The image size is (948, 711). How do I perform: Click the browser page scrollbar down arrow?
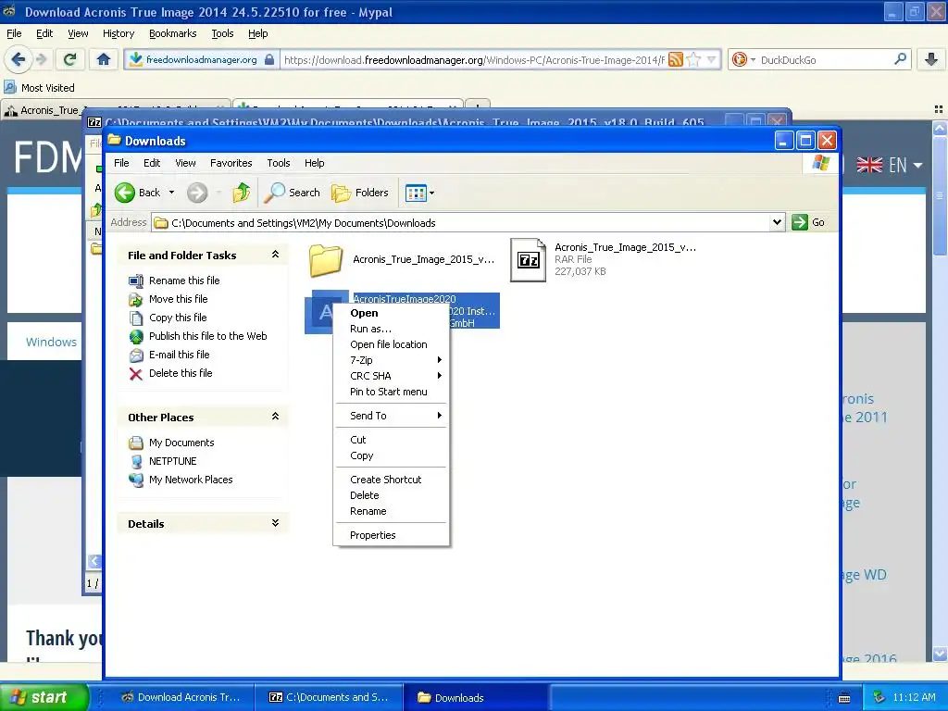pyautogui.click(x=940, y=654)
